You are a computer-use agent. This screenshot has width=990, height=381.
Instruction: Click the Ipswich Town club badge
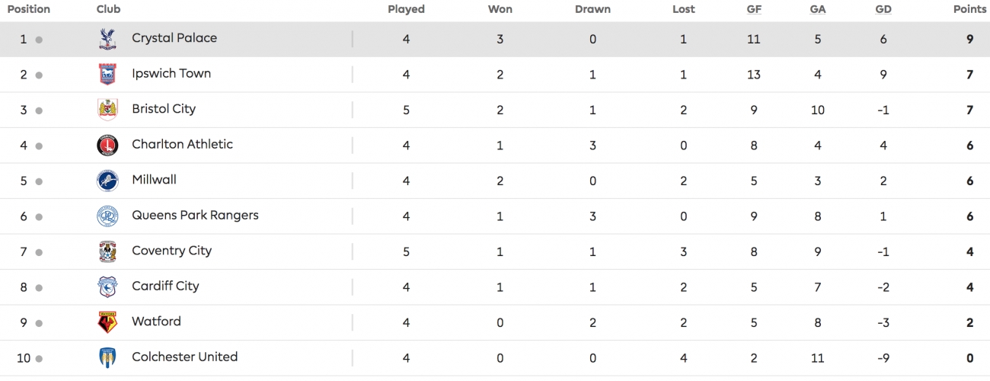tap(107, 74)
